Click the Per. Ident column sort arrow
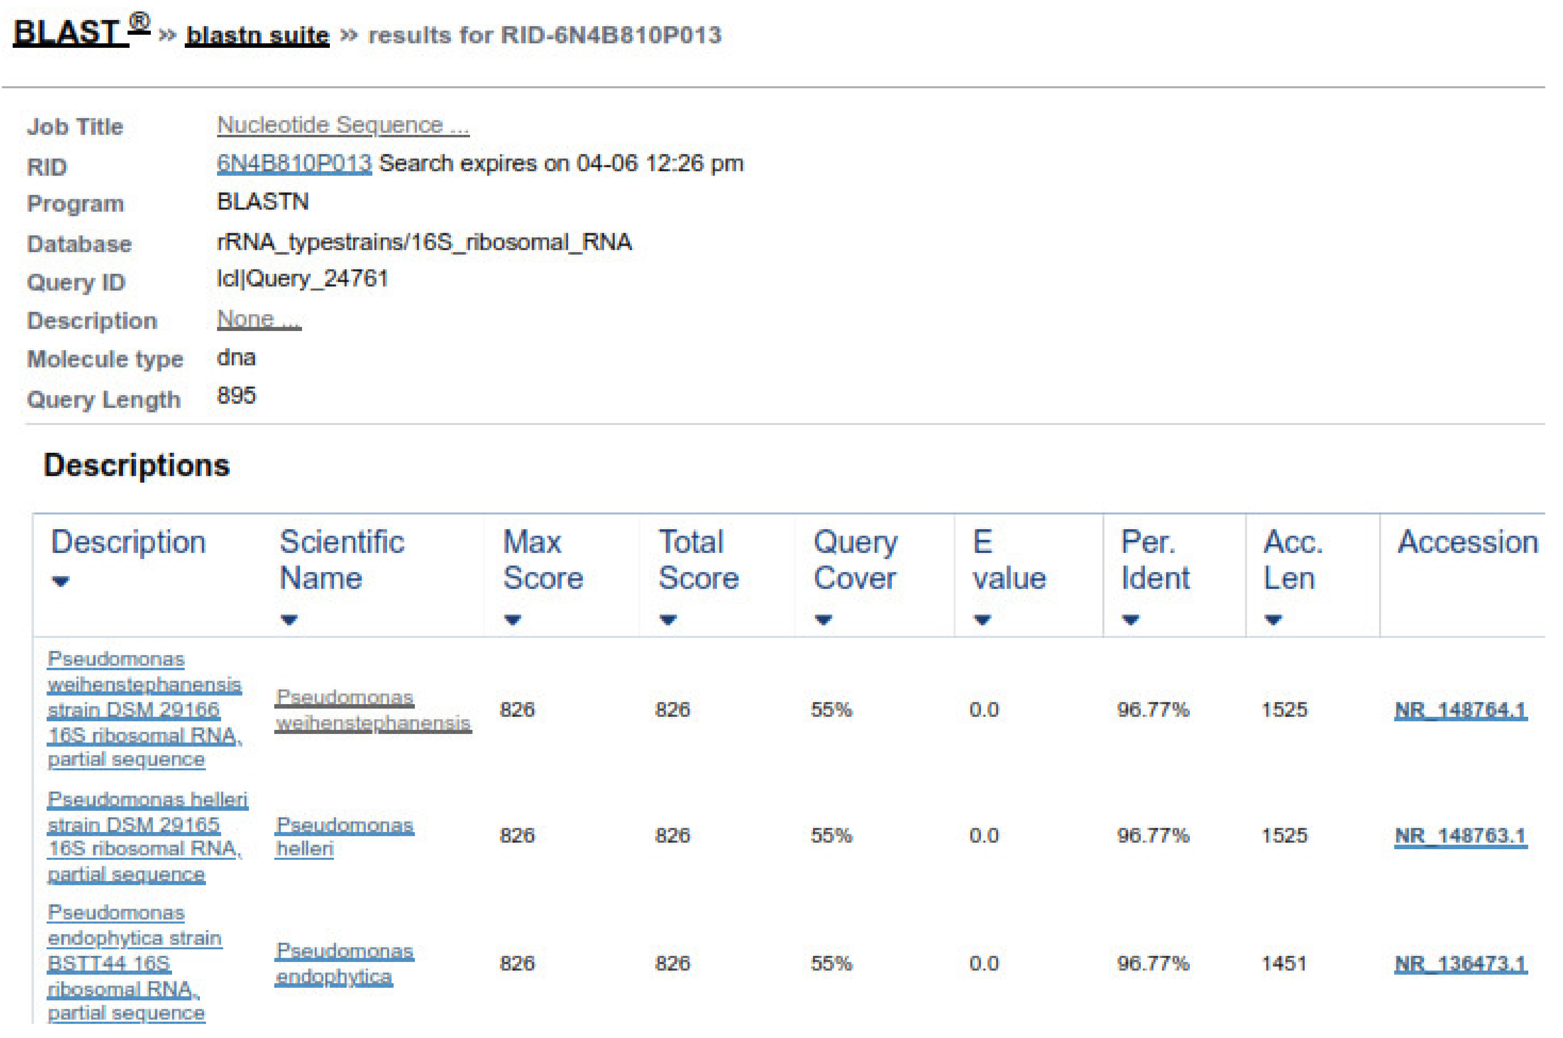Screen dimensions: 1563x1038 (x=1130, y=620)
